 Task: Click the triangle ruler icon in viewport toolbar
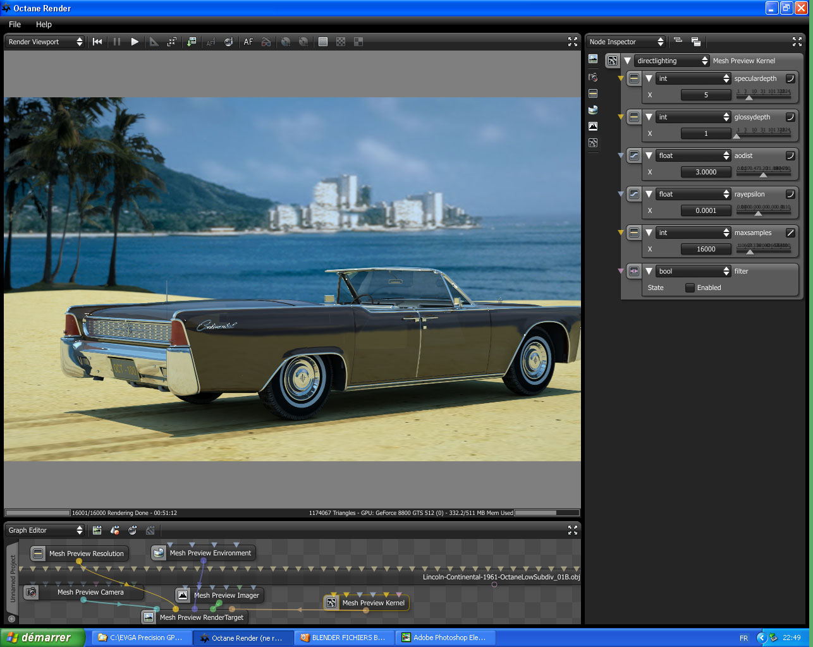154,42
